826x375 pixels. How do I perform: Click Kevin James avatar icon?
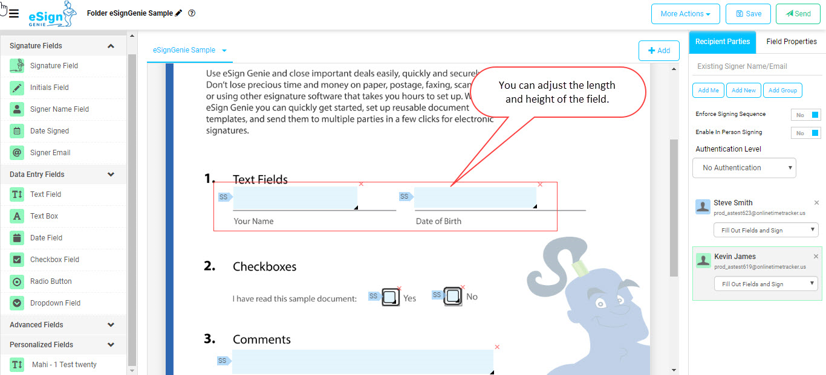pyautogui.click(x=703, y=260)
